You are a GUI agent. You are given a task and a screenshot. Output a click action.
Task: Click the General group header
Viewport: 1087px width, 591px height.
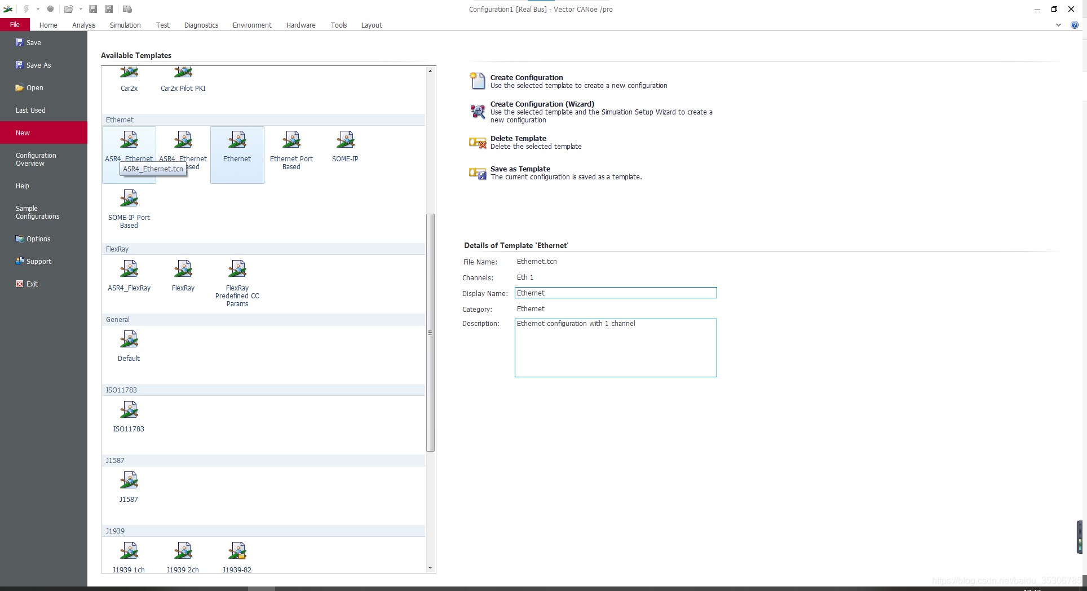click(x=263, y=319)
